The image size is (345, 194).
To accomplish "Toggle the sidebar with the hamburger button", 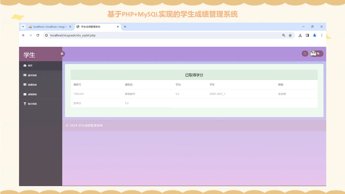I will coord(62,54).
